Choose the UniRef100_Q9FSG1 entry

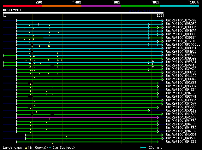pos(181,62)
